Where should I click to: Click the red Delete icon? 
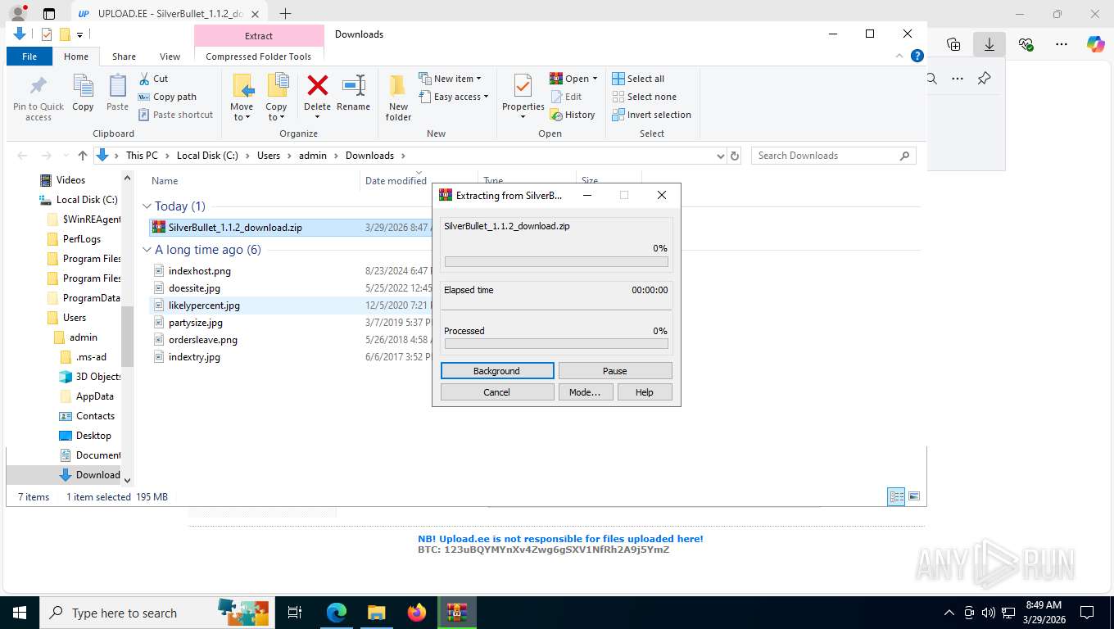click(317, 85)
